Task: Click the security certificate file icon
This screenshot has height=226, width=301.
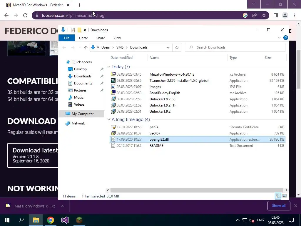Action: pyautogui.click(x=113, y=127)
